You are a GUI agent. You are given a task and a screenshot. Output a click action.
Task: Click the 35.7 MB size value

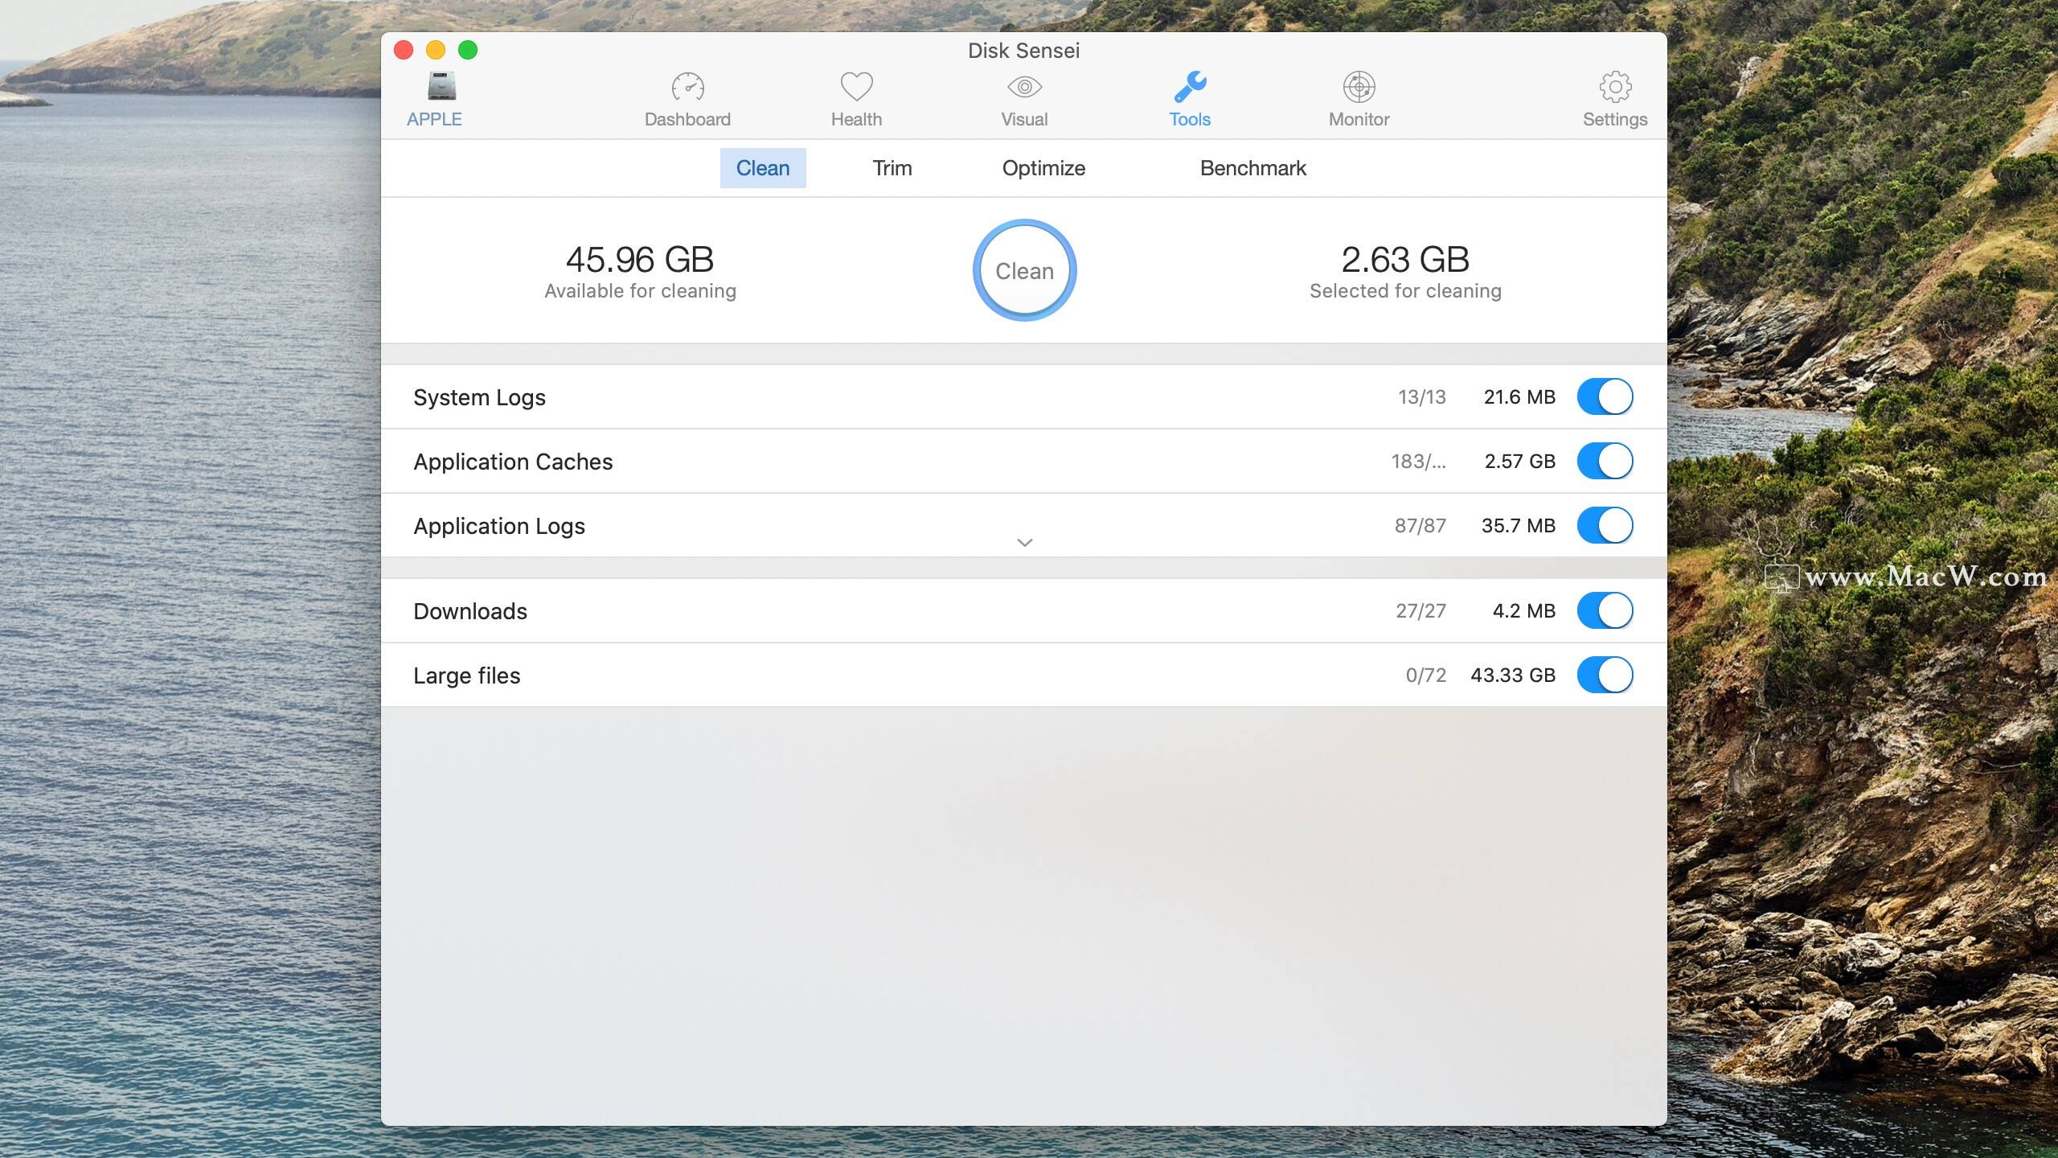click(x=1519, y=525)
